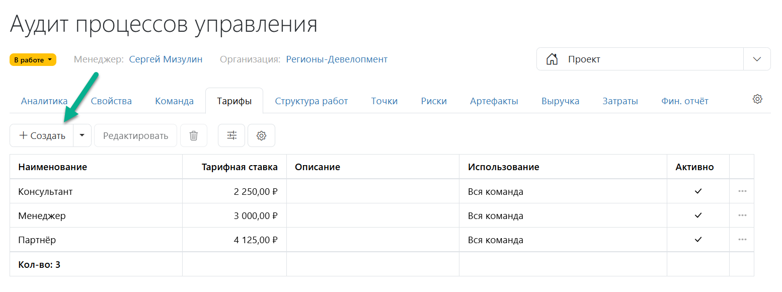Open the Фин. отчёт tab
The height and width of the screenshot is (292, 782).
[684, 101]
